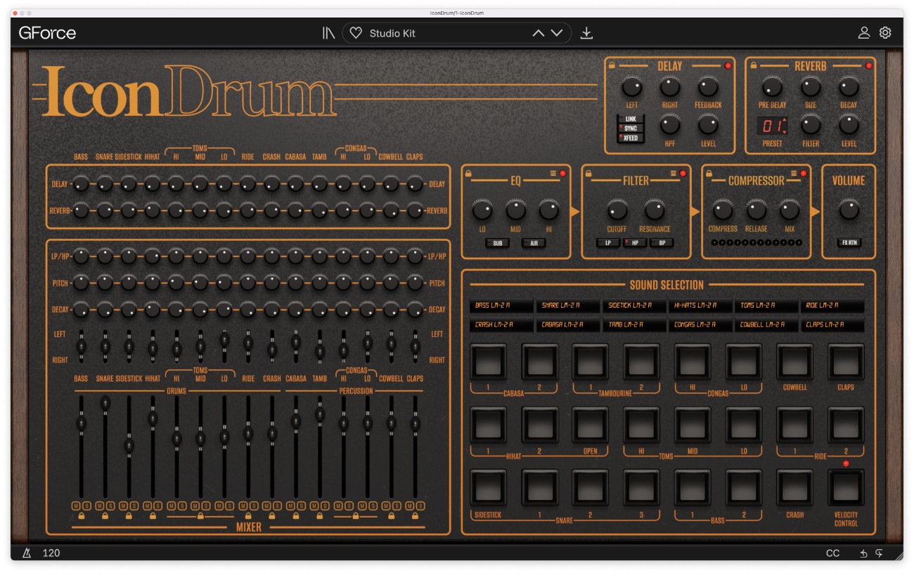
Task: Click the lock icon under Bass fader
Action: point(82,517)
